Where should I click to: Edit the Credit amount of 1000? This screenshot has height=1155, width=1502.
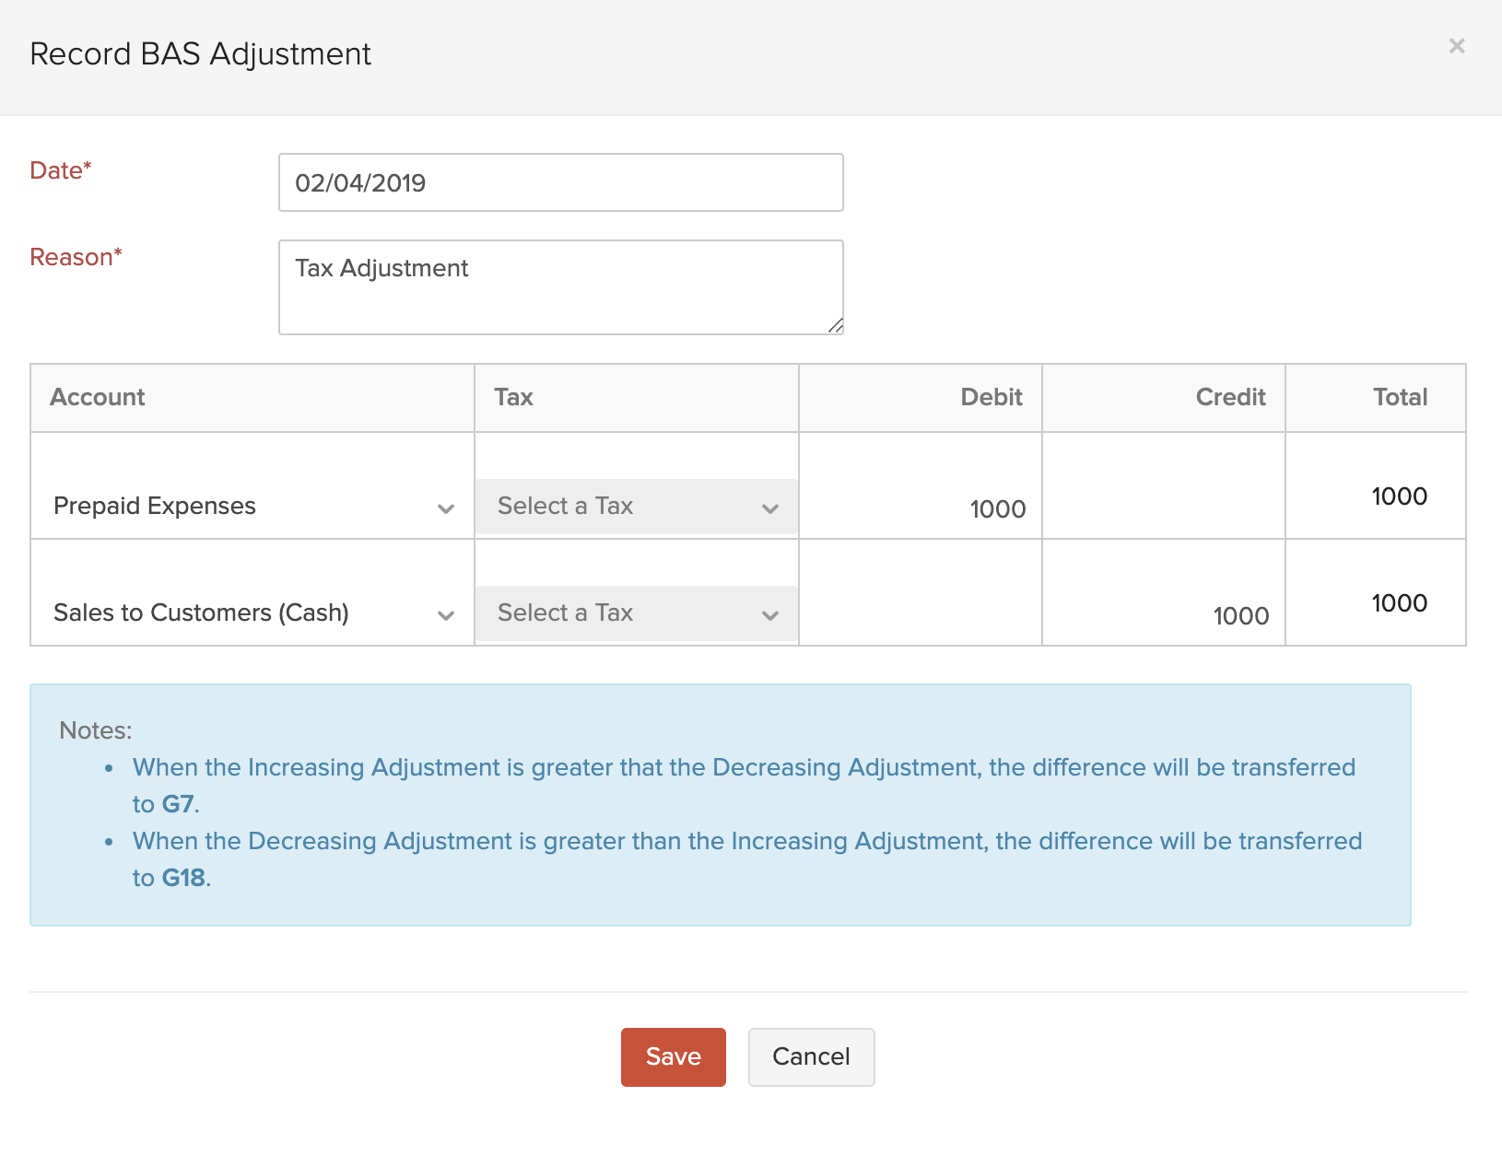pyautogui.click(x=1241, y=616)
